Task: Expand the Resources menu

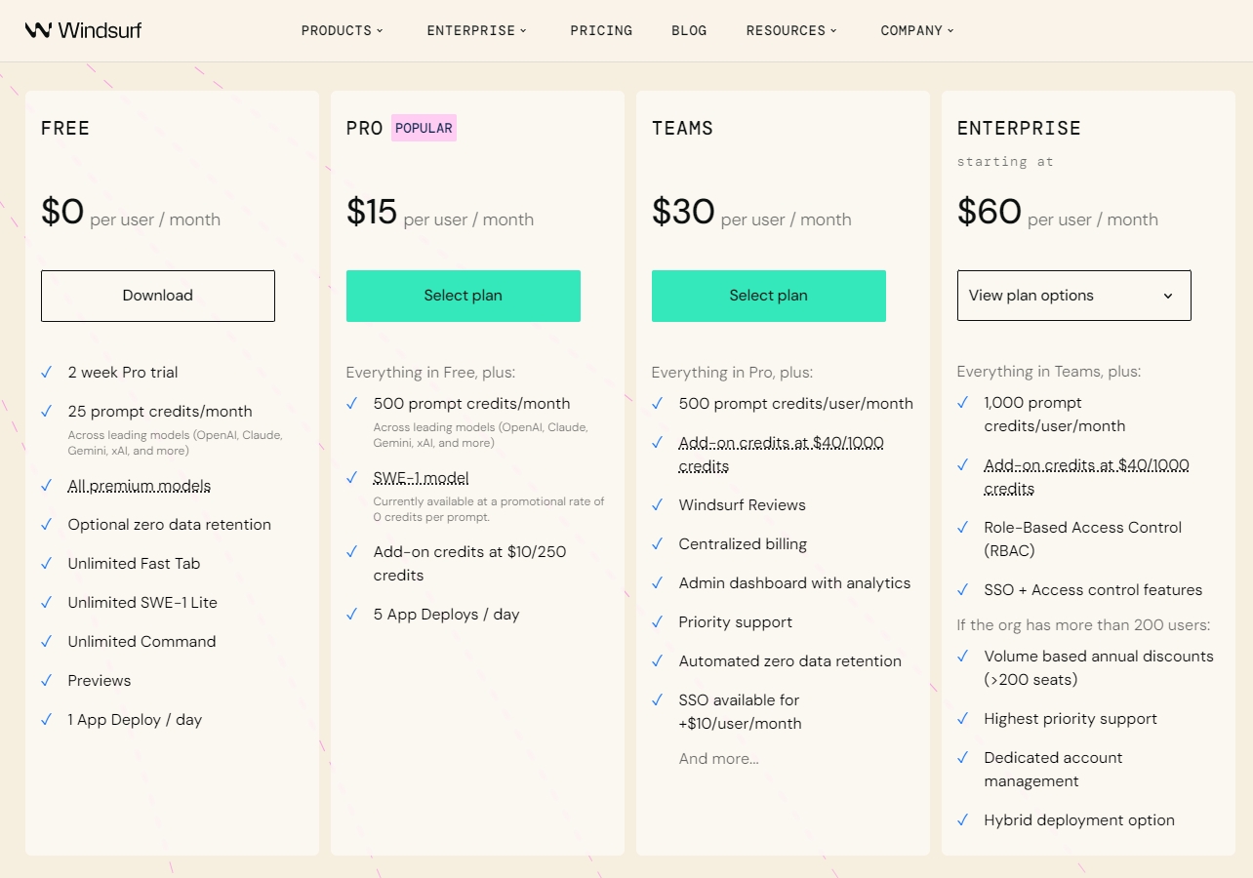Action: (792, 30)
